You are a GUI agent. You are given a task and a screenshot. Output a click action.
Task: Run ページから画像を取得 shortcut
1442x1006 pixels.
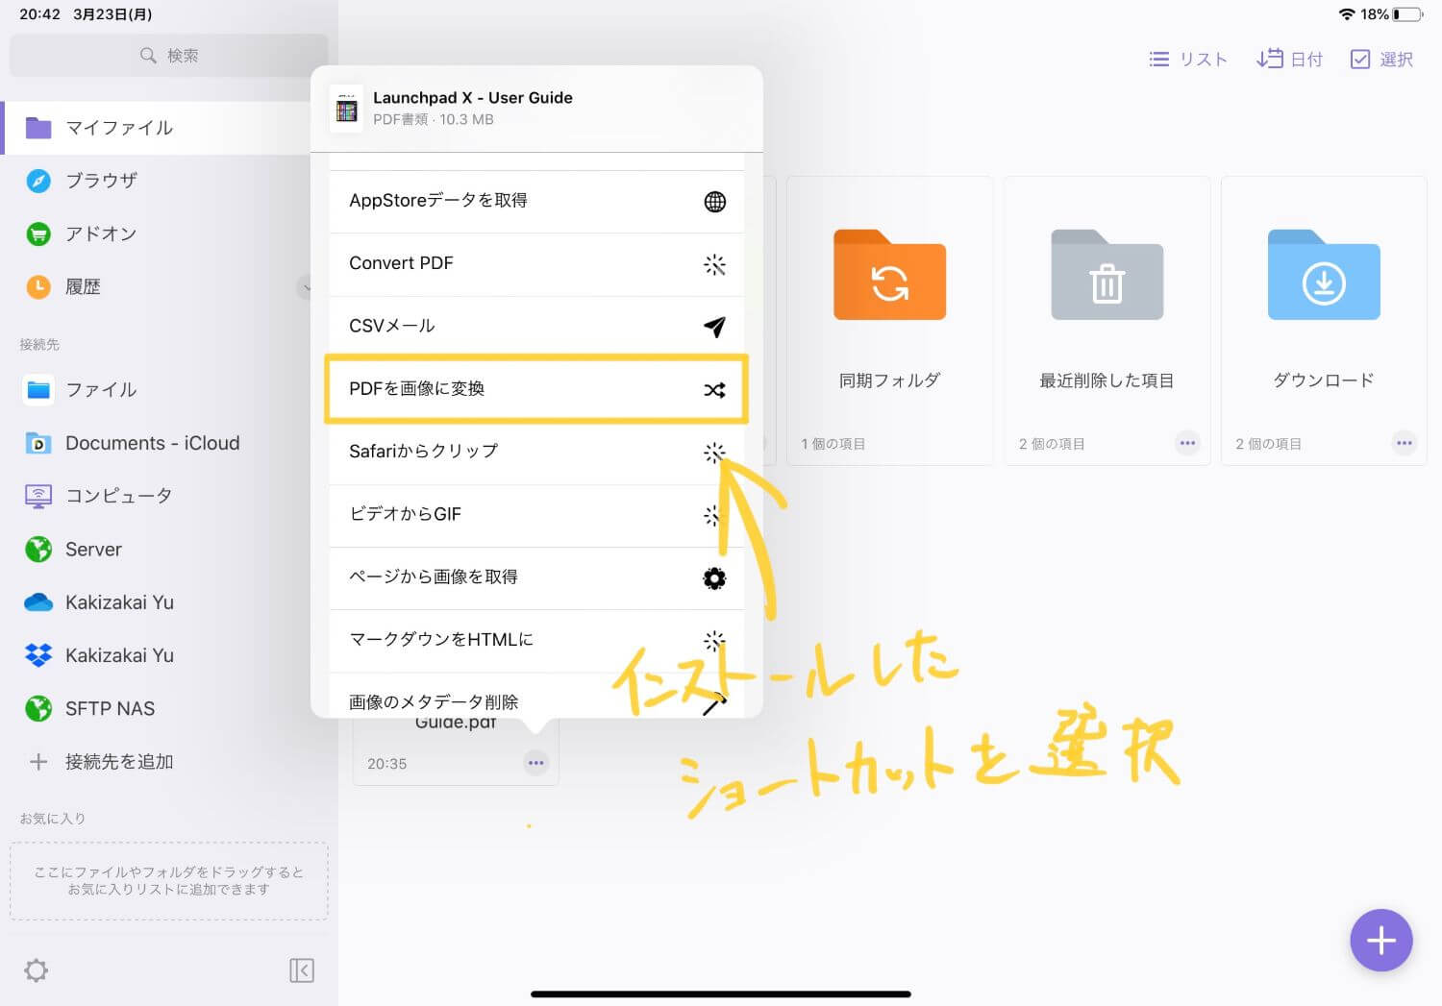[x=536, y=577]
